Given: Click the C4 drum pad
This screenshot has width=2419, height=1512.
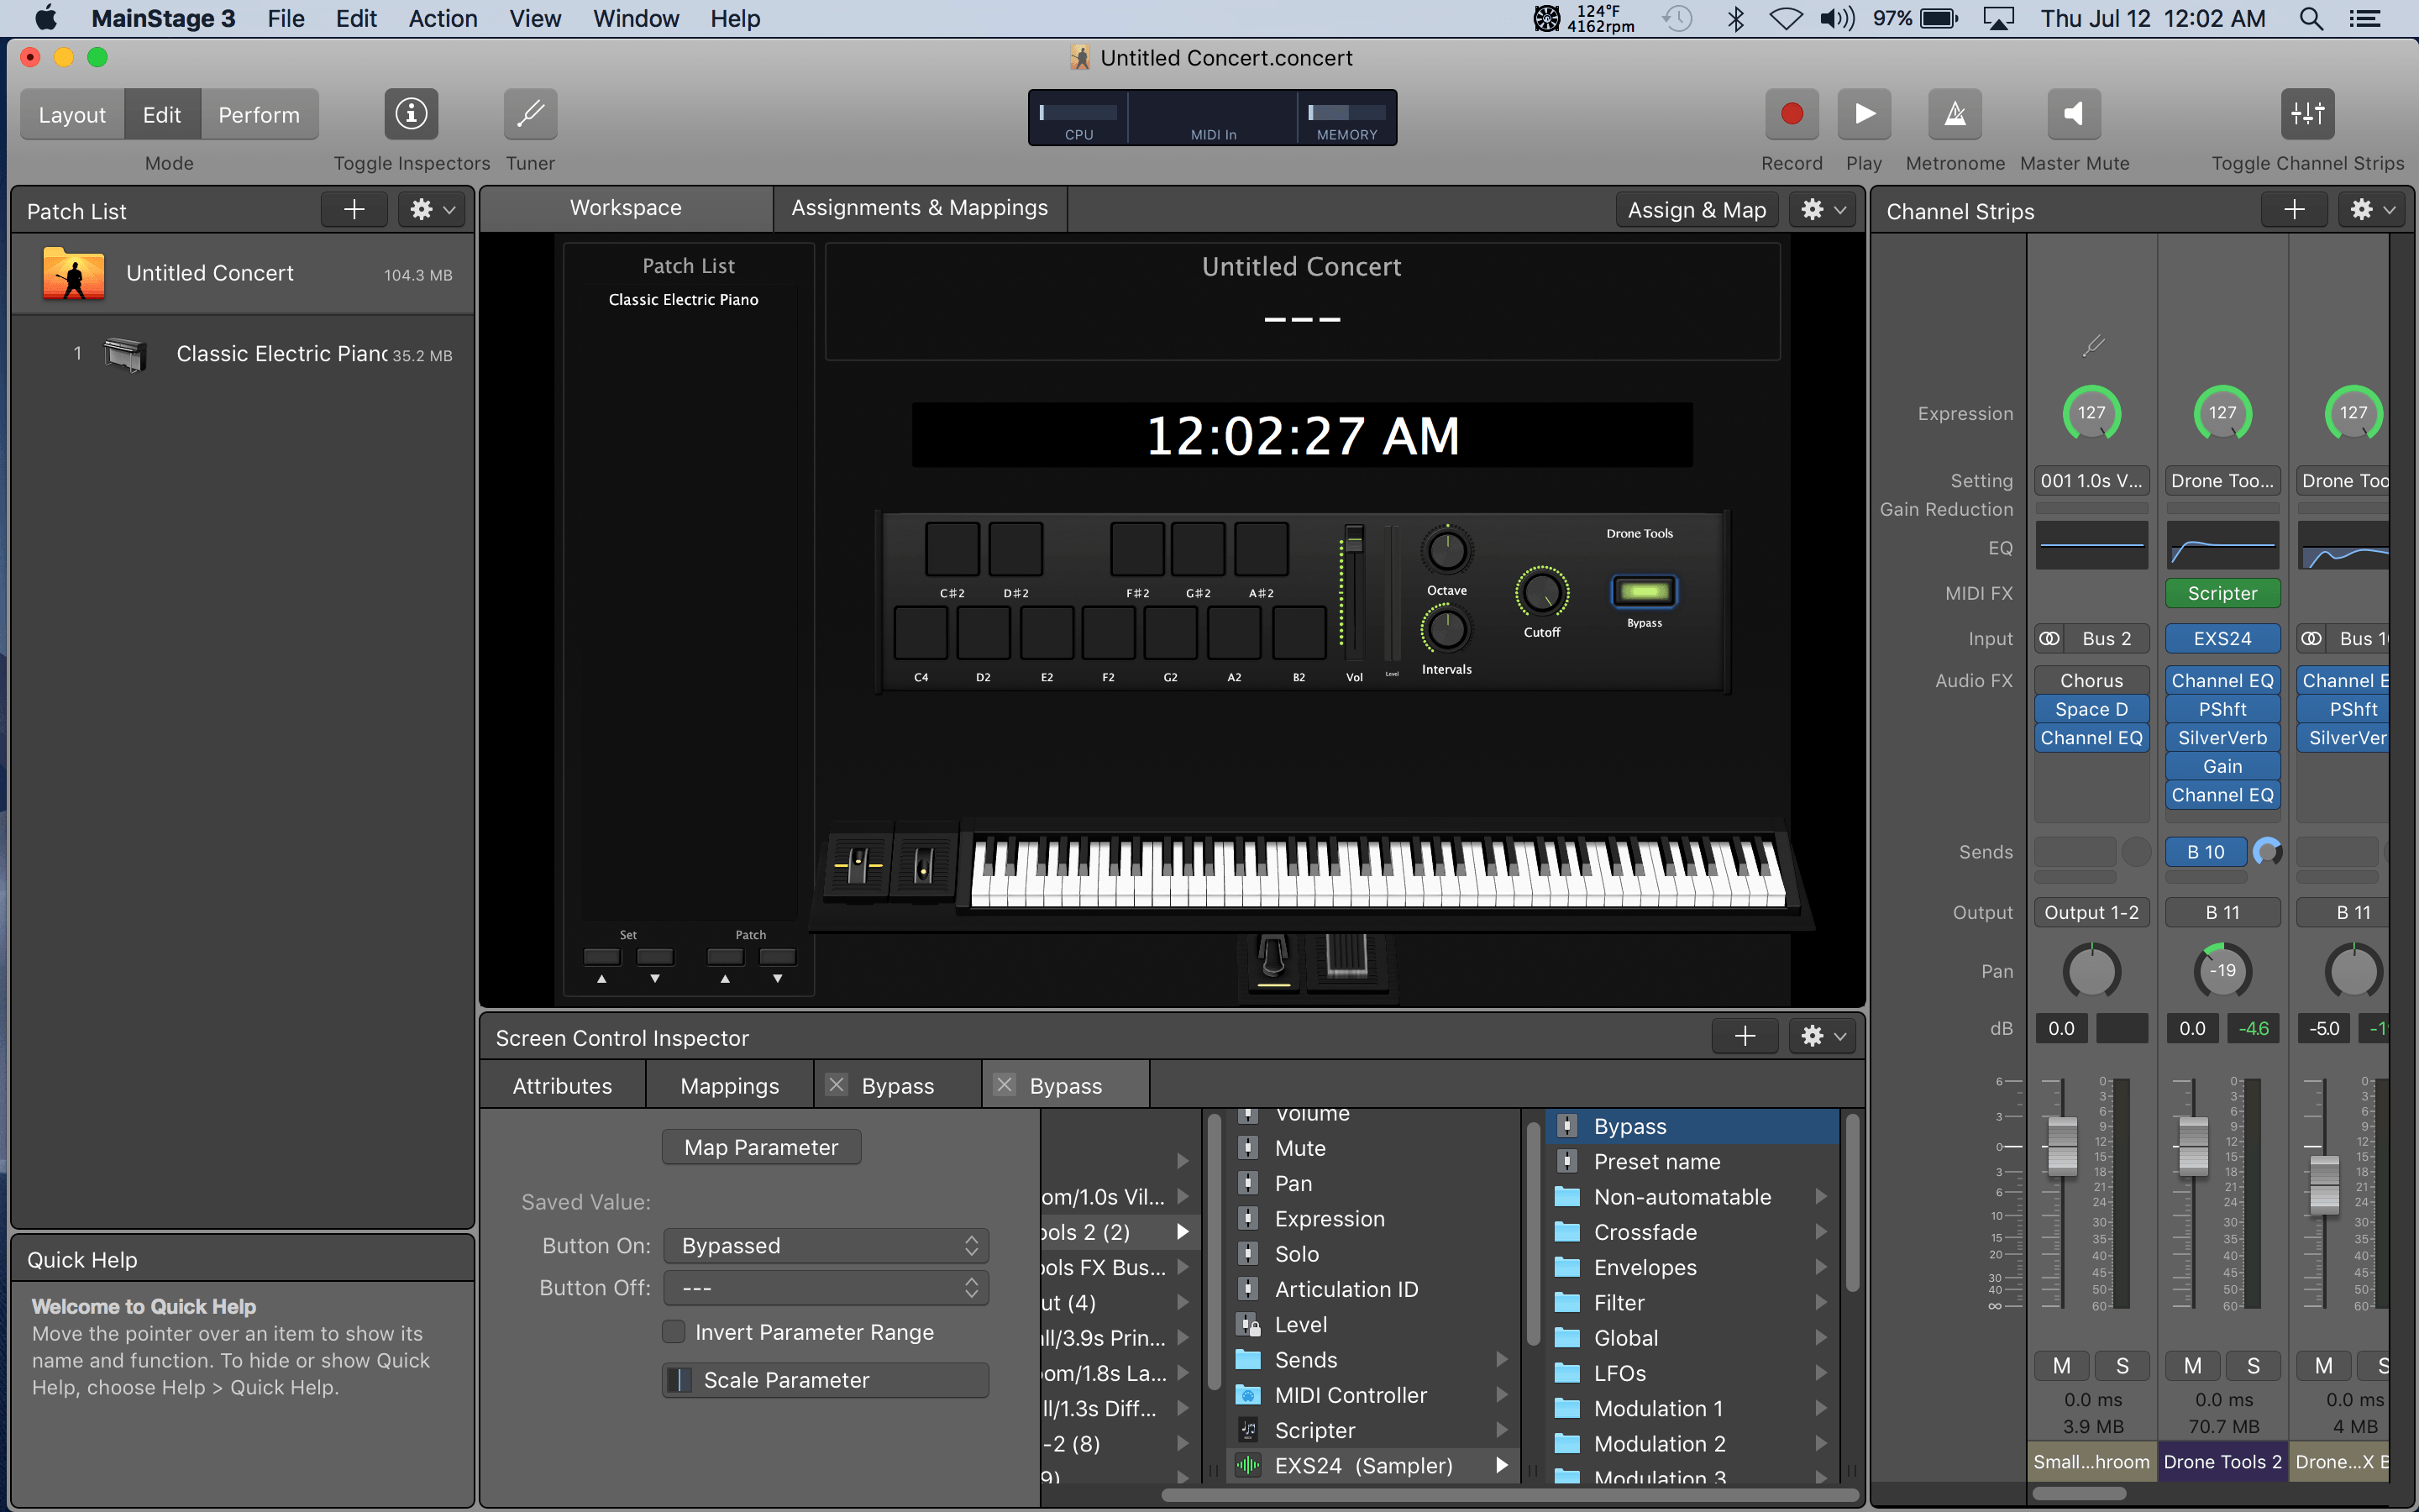Looking at the screenshot, I should click(x=921, y=633).
